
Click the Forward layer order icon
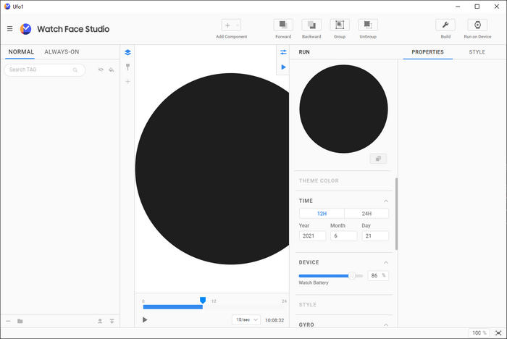point(283,25)
